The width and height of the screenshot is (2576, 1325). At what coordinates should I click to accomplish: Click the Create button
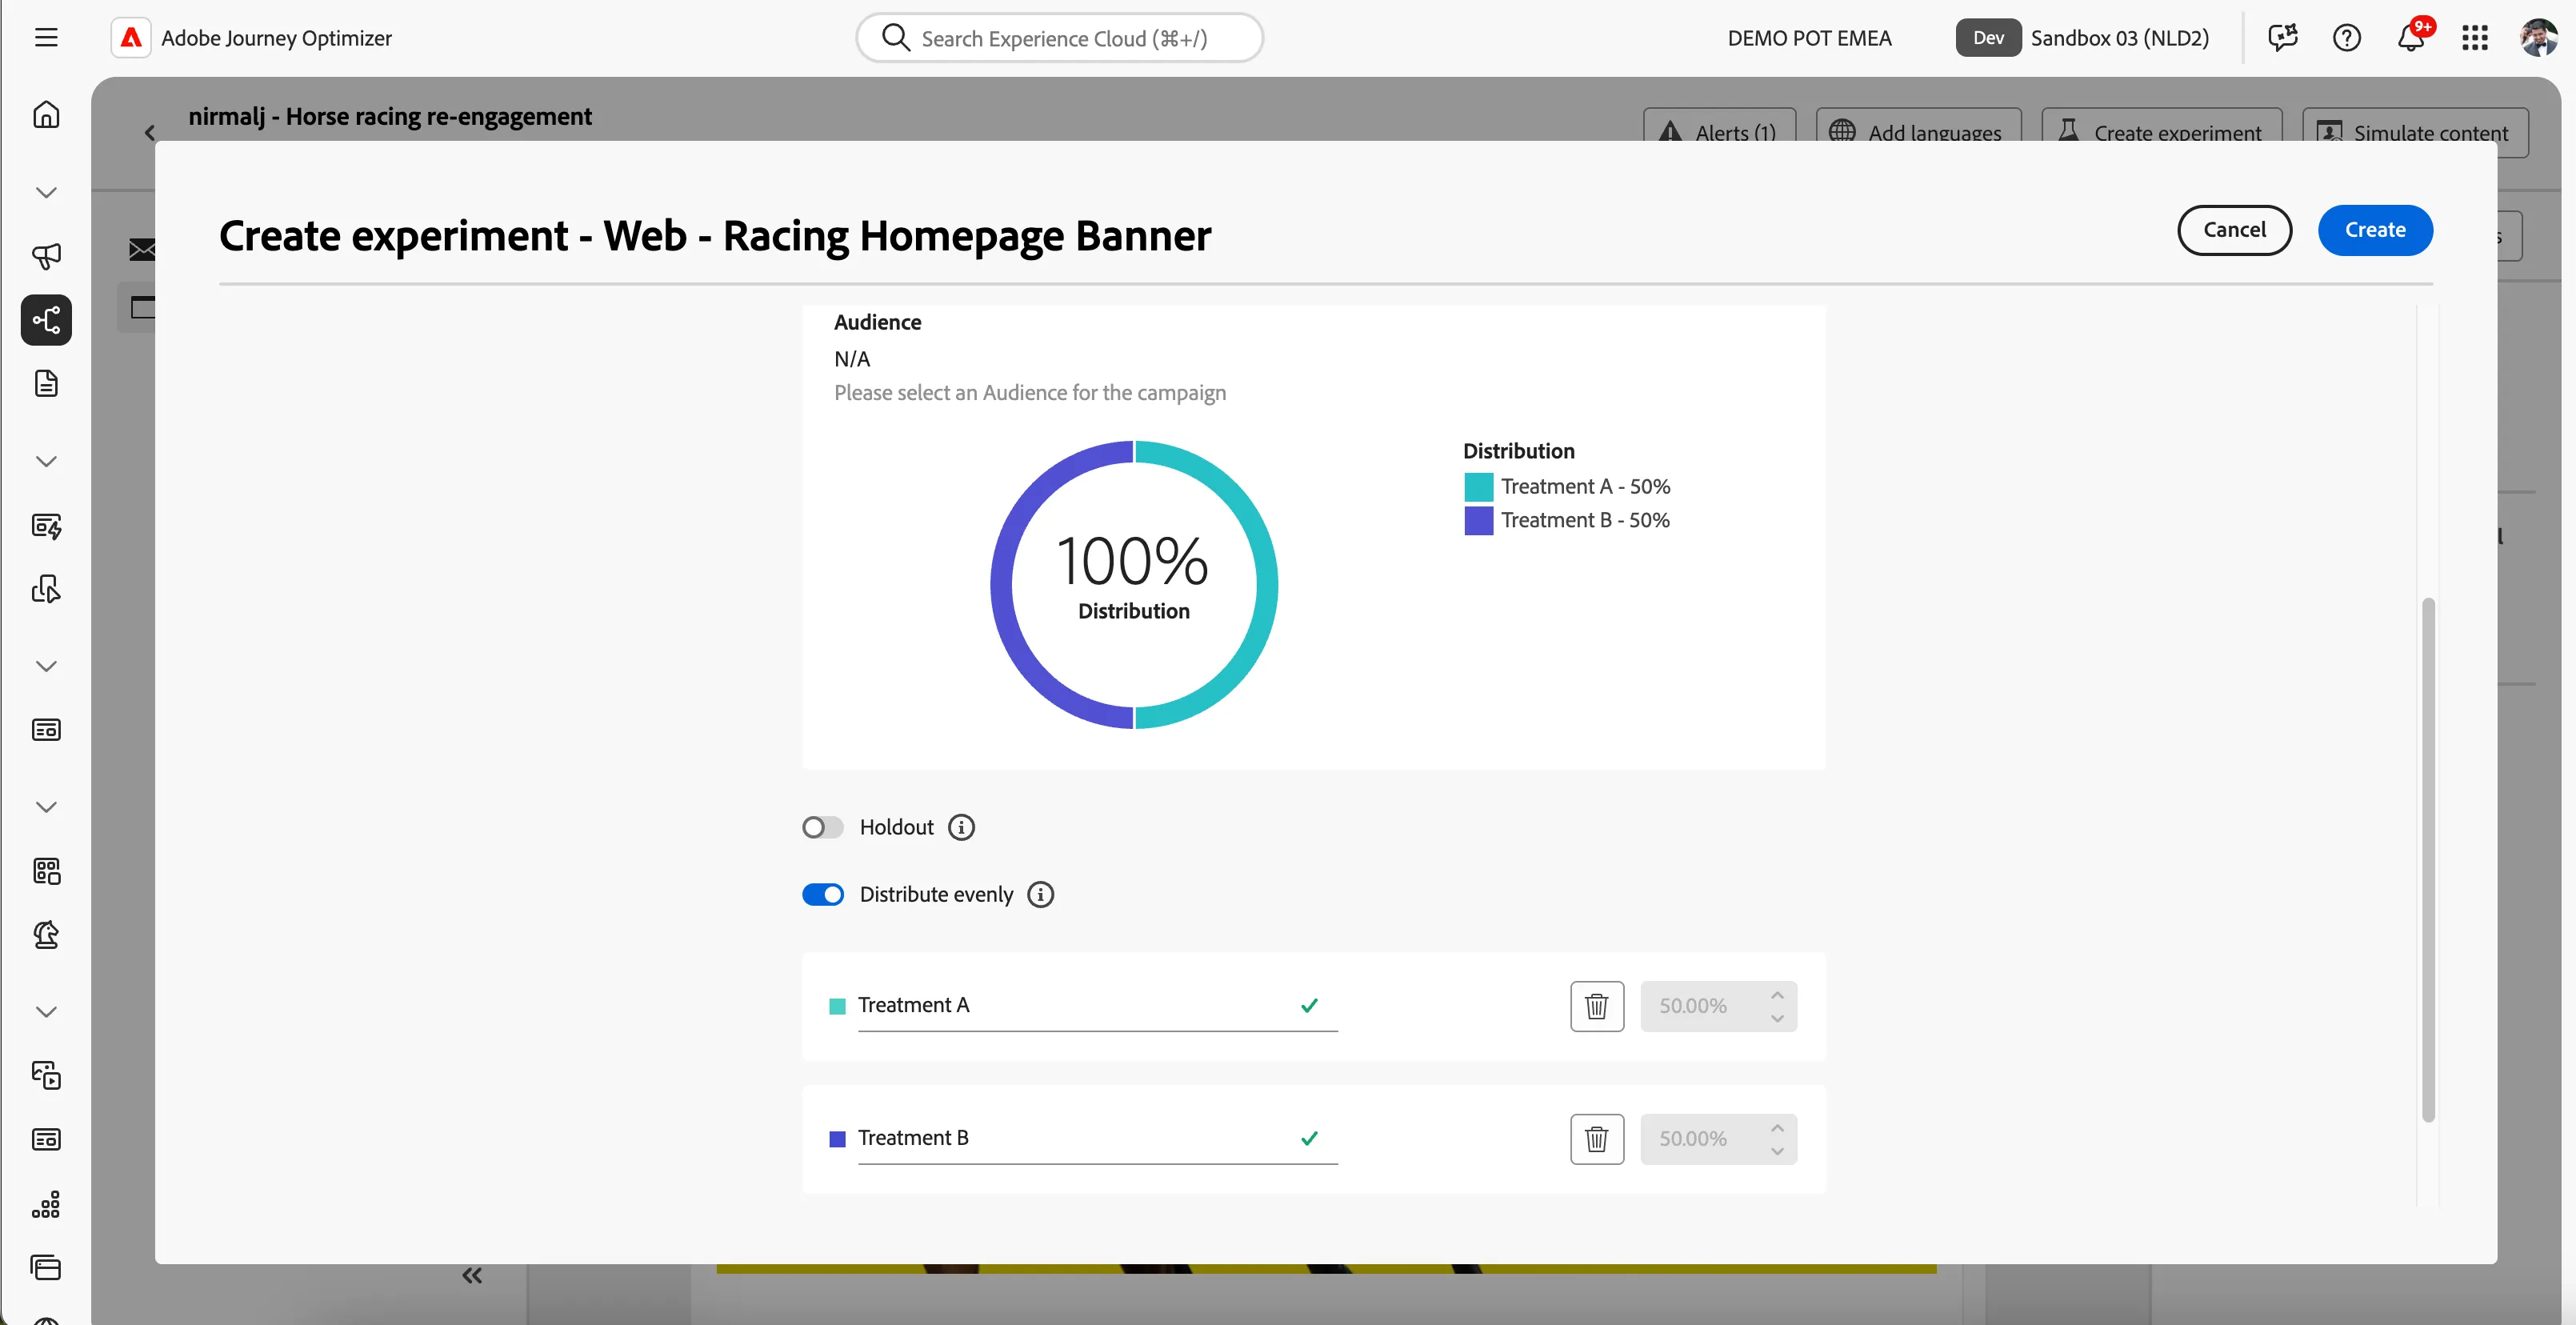2375,230
